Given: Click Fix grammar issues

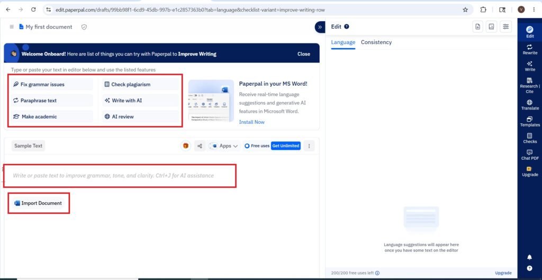Looking at the screenshot, I should pyautogui.click(x=52, y=84).
